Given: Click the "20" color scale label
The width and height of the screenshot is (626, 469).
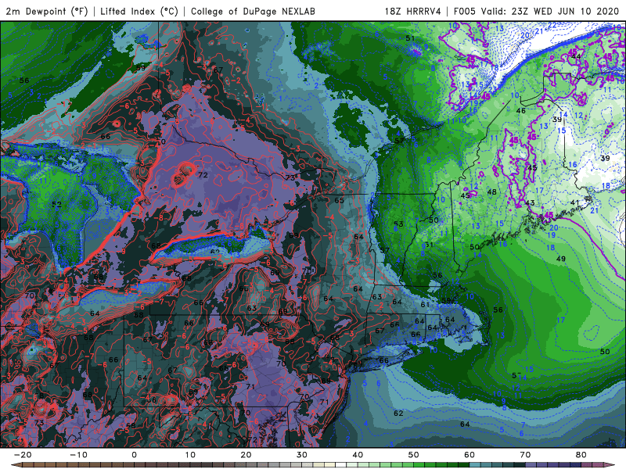Looking at the screenshot, I should (246, 455).
